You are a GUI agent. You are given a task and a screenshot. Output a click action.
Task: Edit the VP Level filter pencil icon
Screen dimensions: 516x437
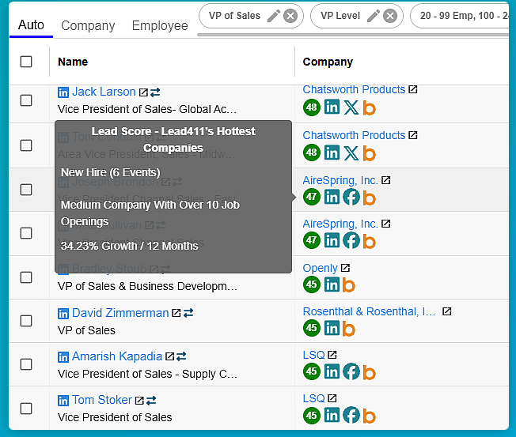[374, 16]
